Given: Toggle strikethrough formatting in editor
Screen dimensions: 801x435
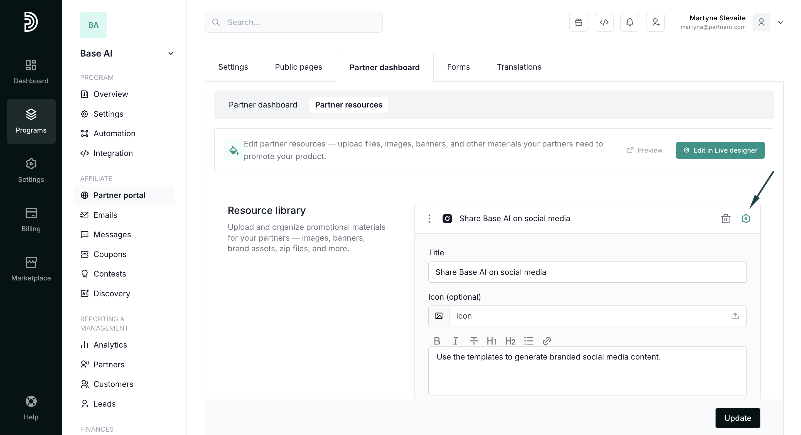Looking at the screenshot, I should [x=474, y=341].
